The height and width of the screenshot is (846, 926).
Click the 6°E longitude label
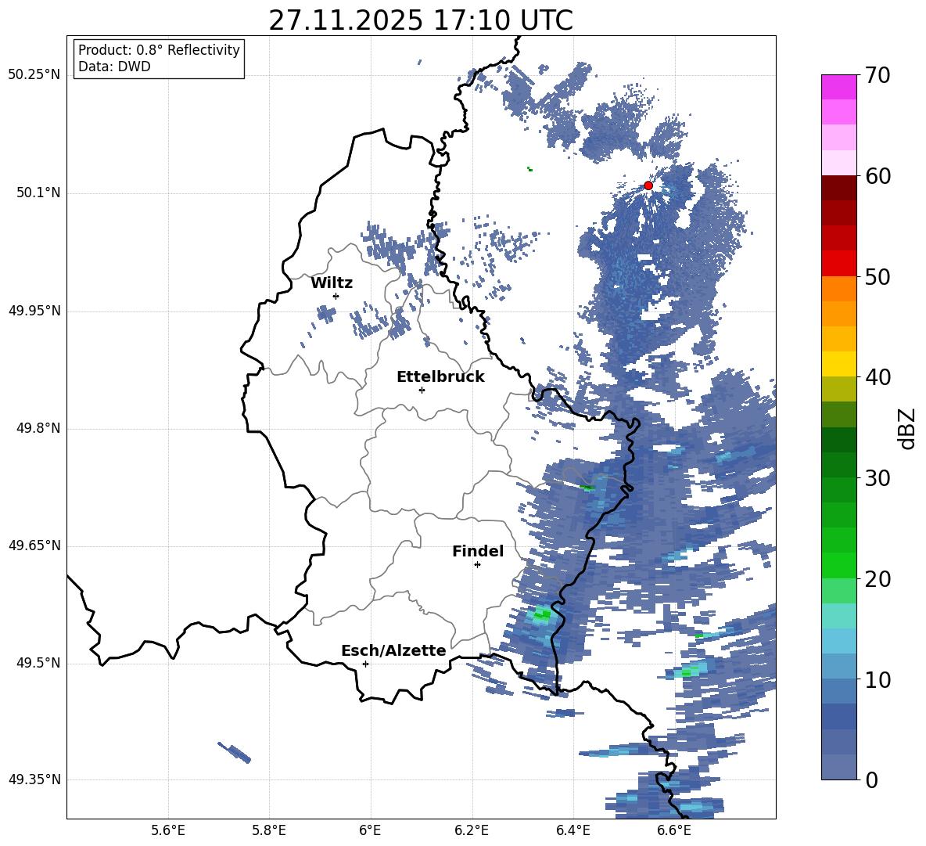pos(370,830)
